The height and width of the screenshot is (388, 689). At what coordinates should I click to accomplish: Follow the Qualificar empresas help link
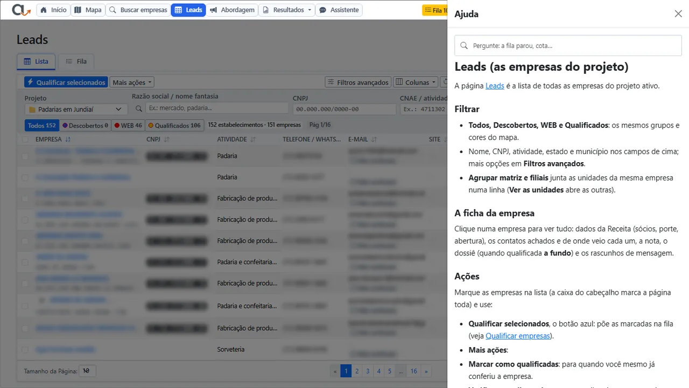pos(518,336)
